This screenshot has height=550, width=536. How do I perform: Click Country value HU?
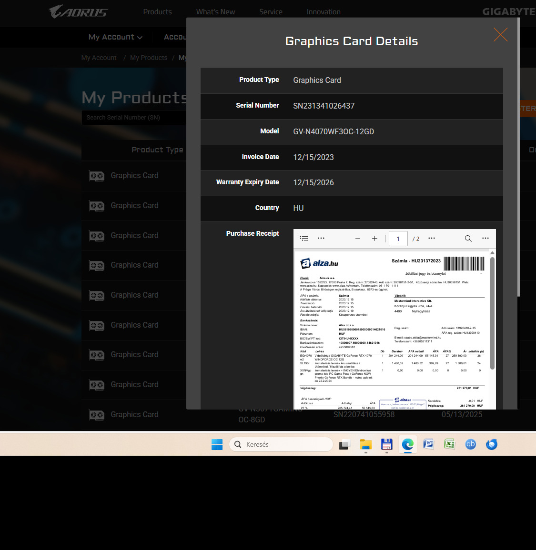coord(298,209)
